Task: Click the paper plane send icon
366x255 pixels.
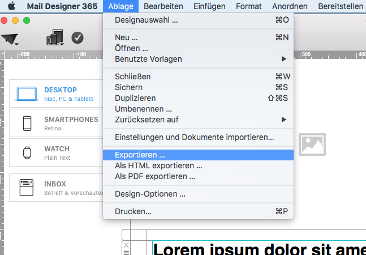Action: pos(10,39)
